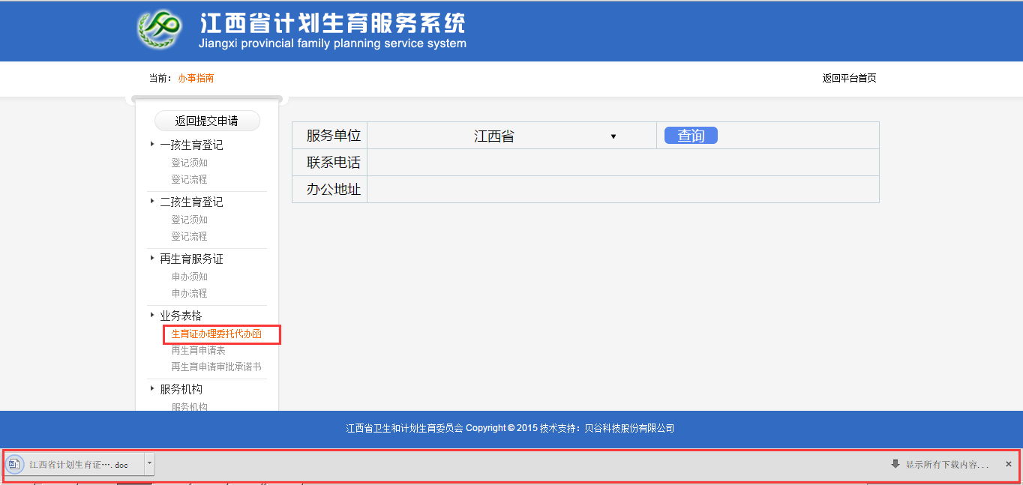This screenshot has width=1023, height=485.
Task: Expand the 再生育服务证 section arrow
Action: [152, 258]
